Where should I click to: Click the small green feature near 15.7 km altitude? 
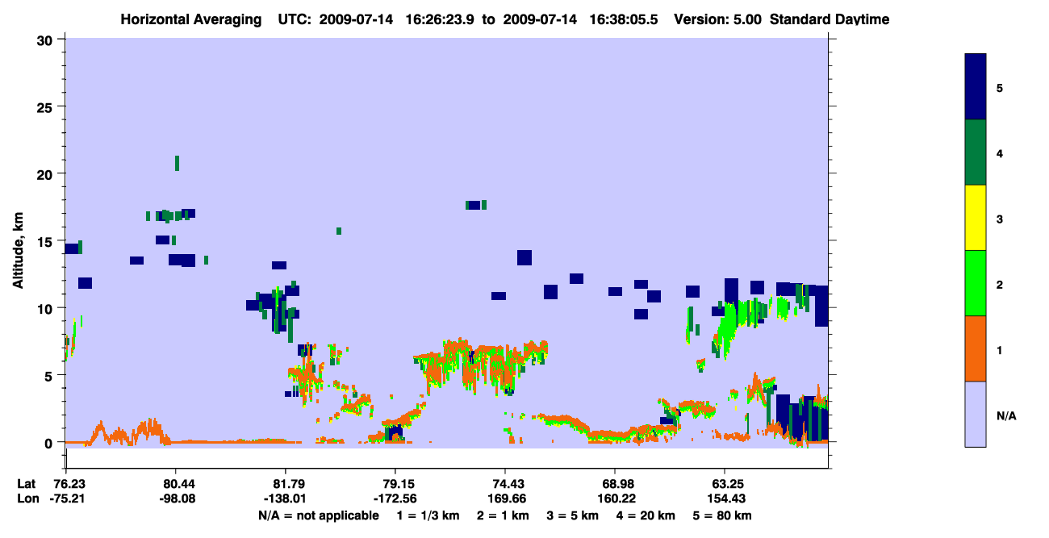(x=339, y=231)
